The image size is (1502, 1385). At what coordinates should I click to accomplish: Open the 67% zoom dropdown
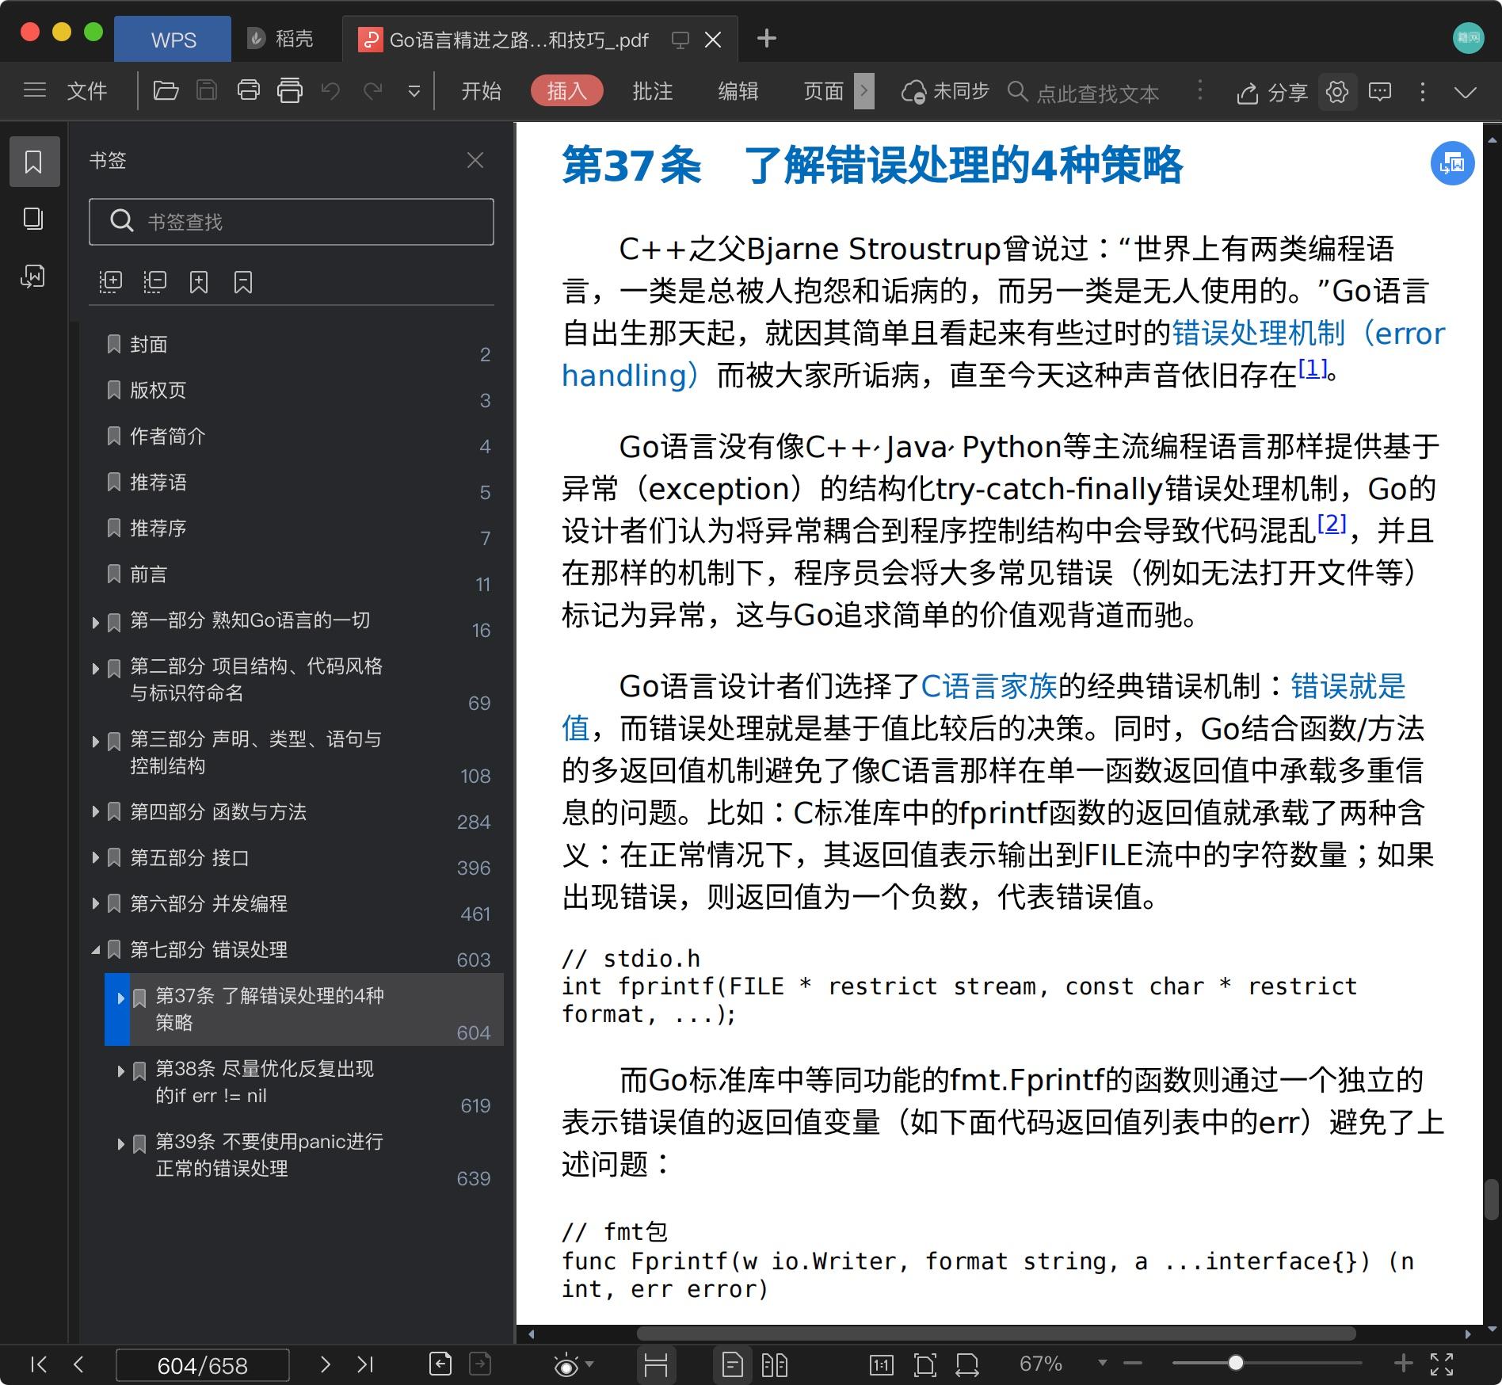pyautogui.click(x=1101, y=1364)
